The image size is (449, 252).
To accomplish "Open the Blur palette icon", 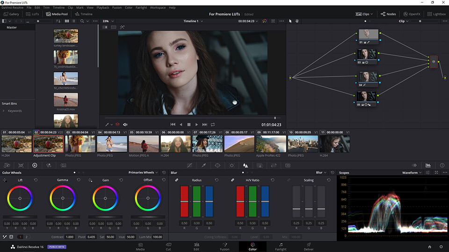I will click(x=246, y=165).
